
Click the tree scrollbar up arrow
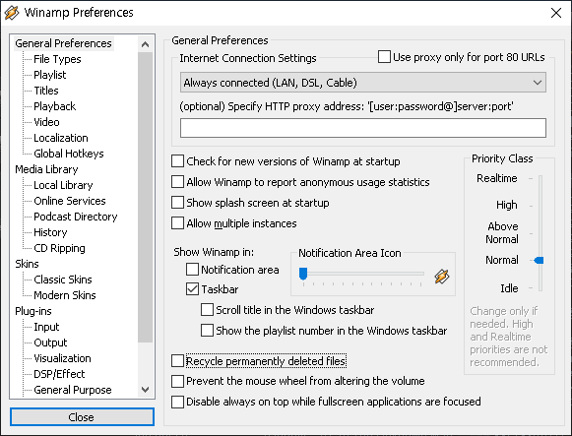coord(145,44)
